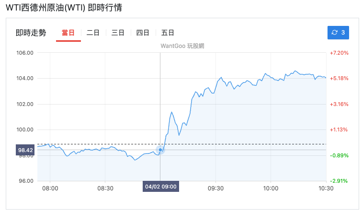Click the 09:30 time axis label

click(215, 189)
